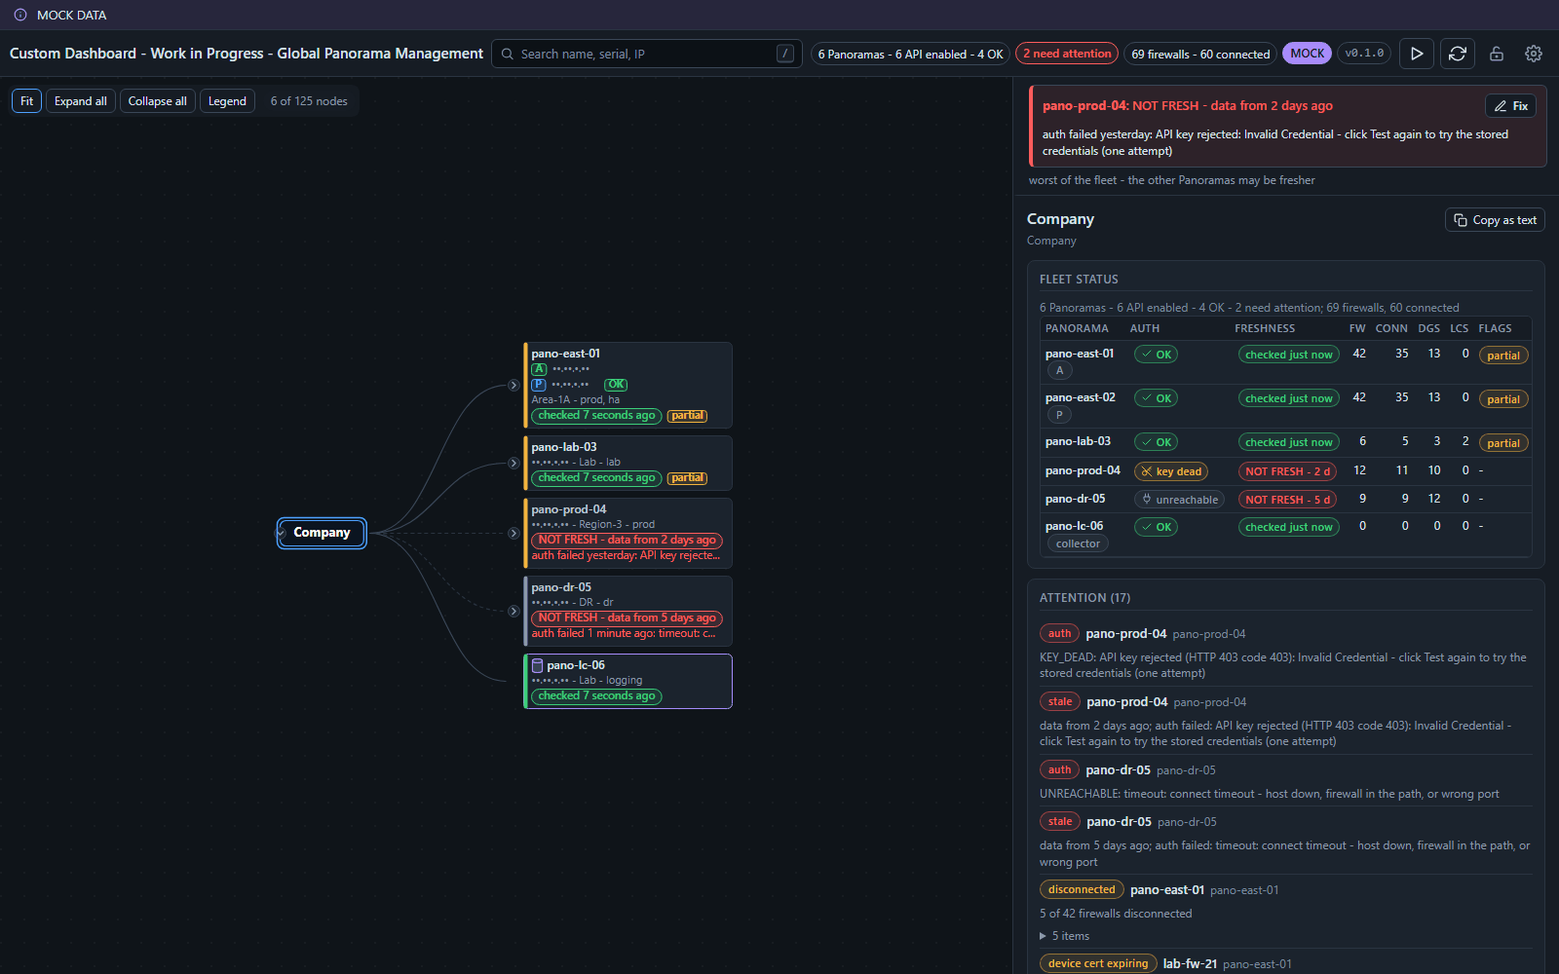
Task: Expand the pano-dr-05 node chevron
Action: pos(513,611)
